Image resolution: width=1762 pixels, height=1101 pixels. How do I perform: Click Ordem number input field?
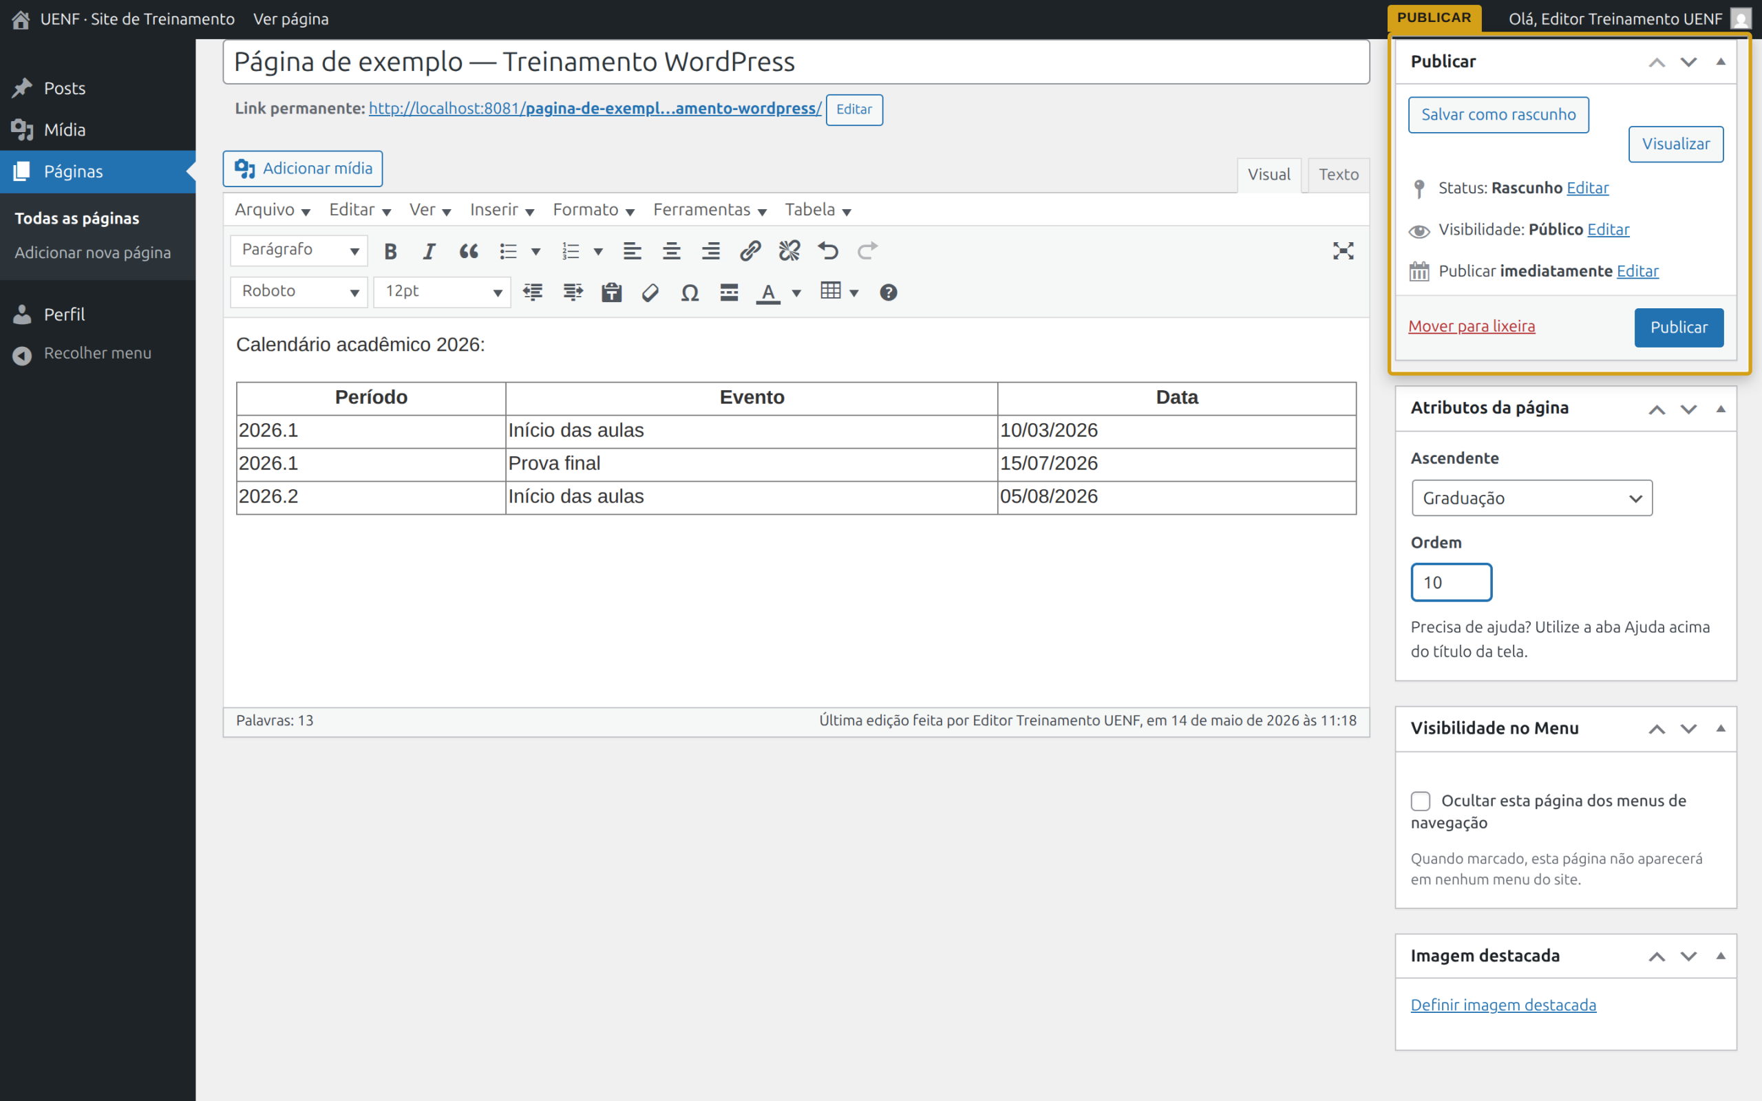click(1451, 583)
